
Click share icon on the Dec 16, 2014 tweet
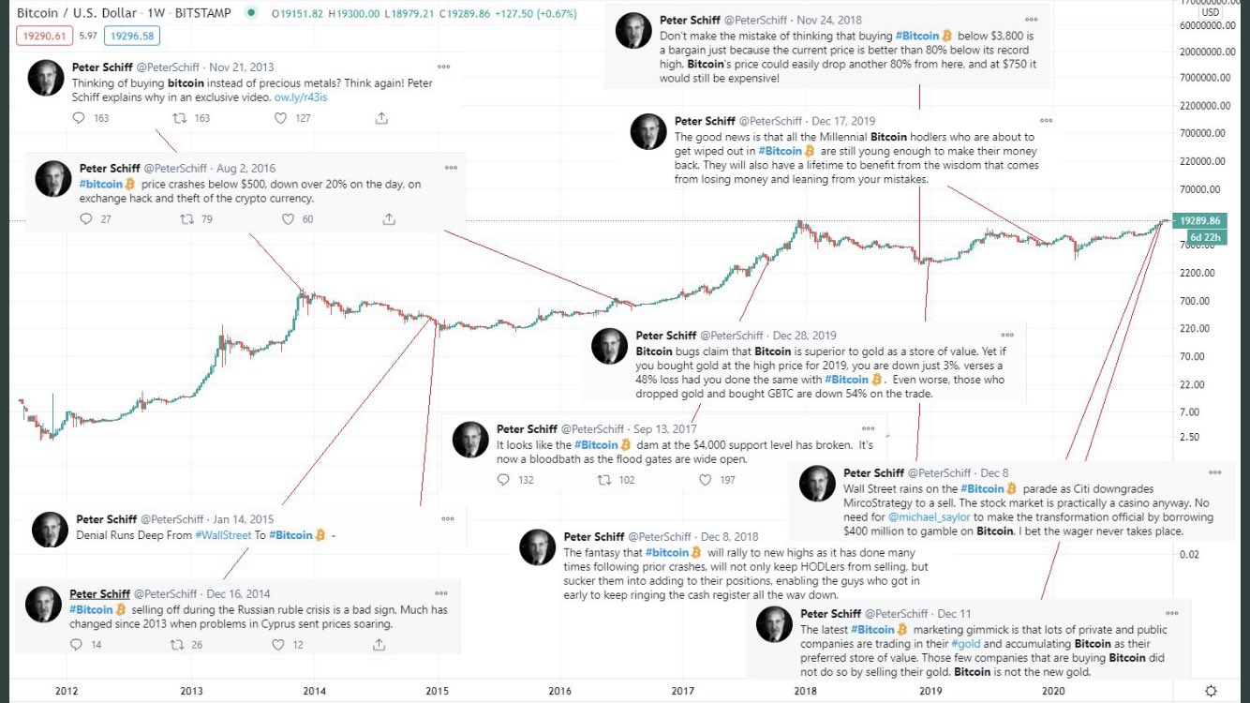tap(379, 645)
